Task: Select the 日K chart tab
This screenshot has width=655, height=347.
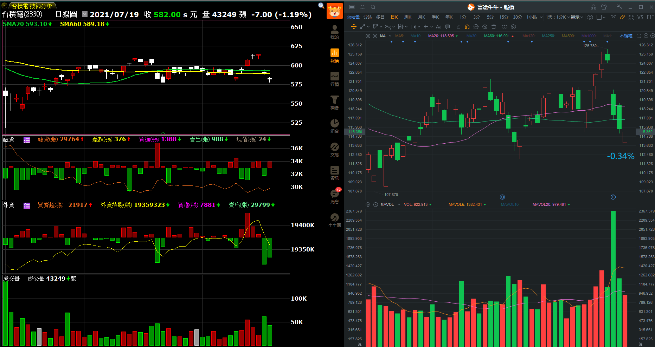Action: coord(394,17)
